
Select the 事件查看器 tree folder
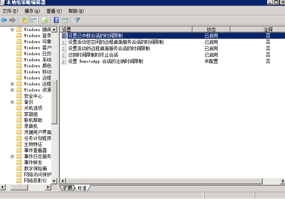pyautogui.click(x=35, y=150)
